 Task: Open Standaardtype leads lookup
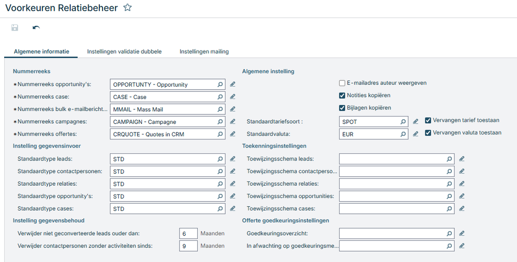220,159
